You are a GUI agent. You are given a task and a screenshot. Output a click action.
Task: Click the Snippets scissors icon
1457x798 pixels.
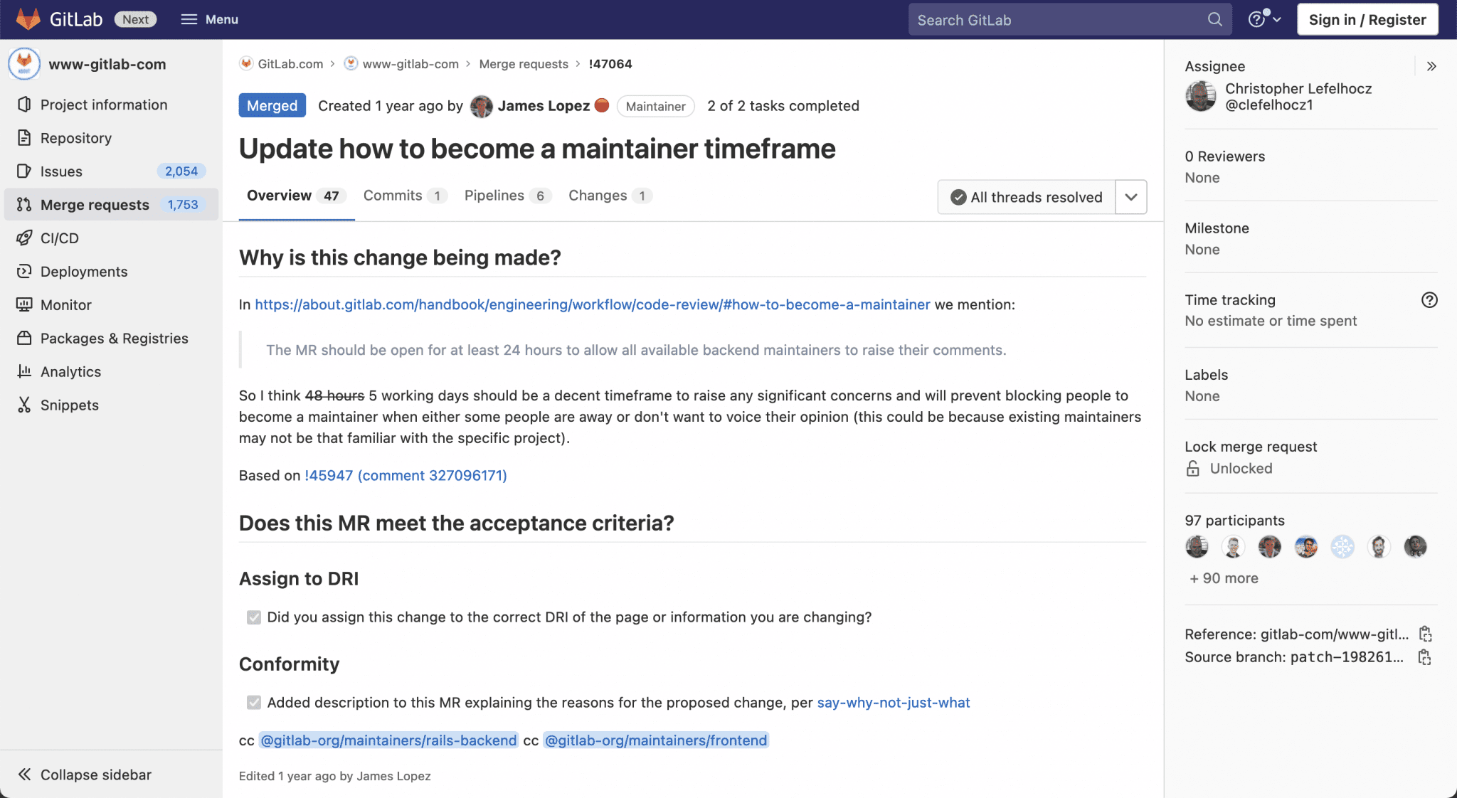pyautogui.click(x=24, y=405)
